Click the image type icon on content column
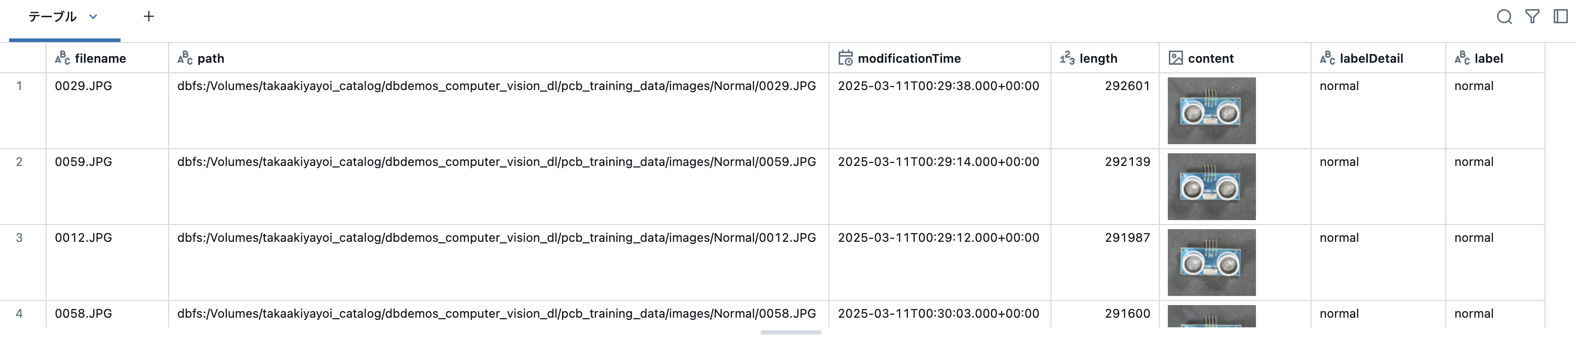The width and height of the screenshot is (1576, 343). click(1175, 58)
